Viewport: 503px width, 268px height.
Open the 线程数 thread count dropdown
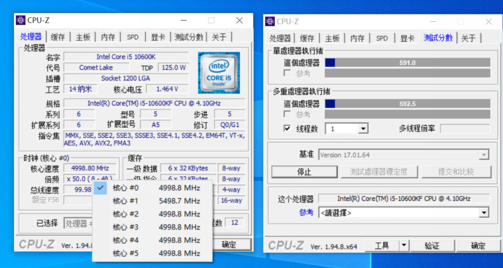coord(363,129)
